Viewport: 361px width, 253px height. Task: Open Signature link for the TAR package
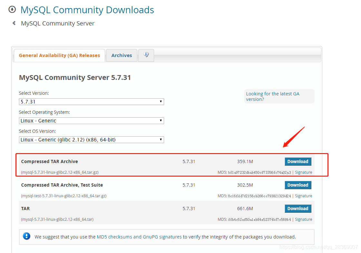303,219
